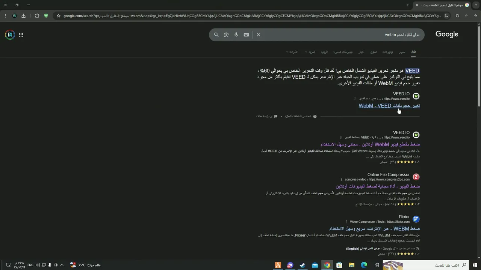Image resolution: width=481 pixels, height=270 pixels.
Task: Open the Chrome profile button
Action: (x=14, y=16)
